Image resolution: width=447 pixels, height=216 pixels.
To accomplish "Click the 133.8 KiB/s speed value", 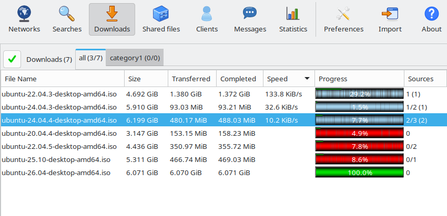I will 283,94.
